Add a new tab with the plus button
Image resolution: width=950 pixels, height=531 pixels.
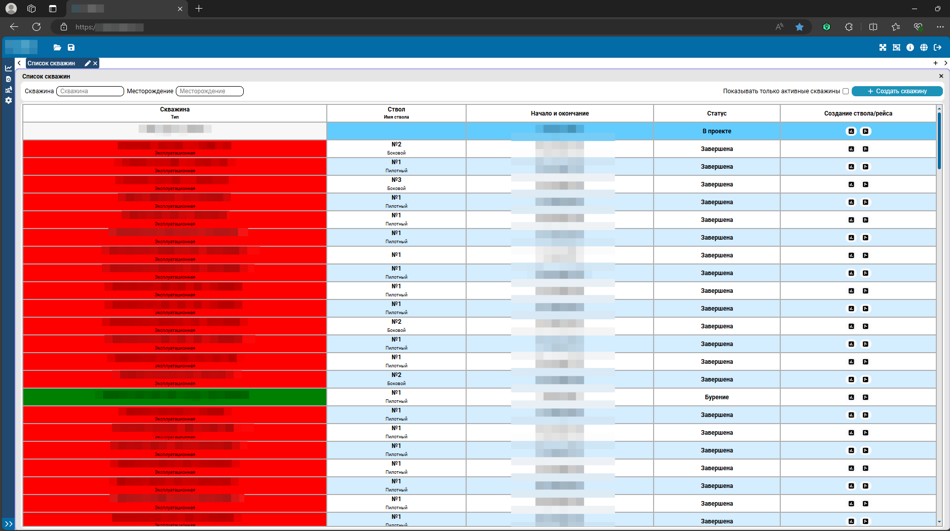point(935,63)
